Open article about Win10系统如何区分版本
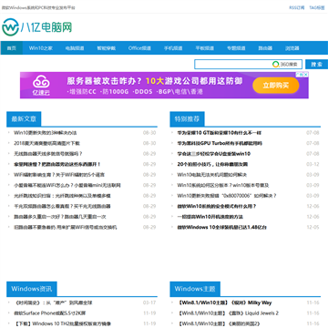The width and height of the screenshot is (328, 328). (223, 185)
